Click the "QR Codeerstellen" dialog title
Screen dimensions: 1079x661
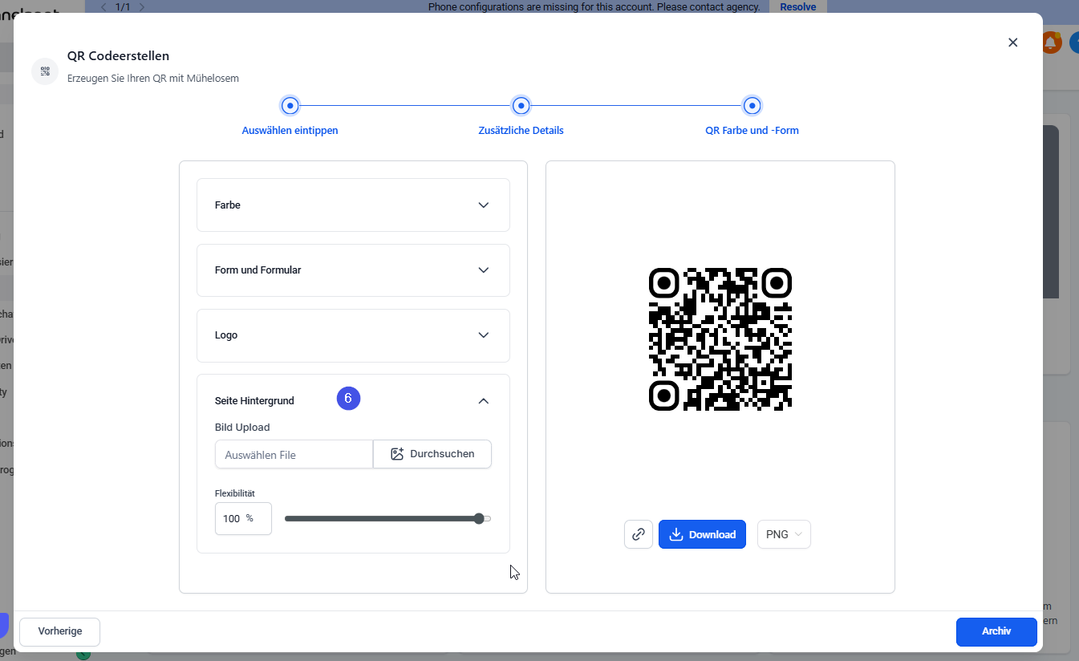pos(118,56)
